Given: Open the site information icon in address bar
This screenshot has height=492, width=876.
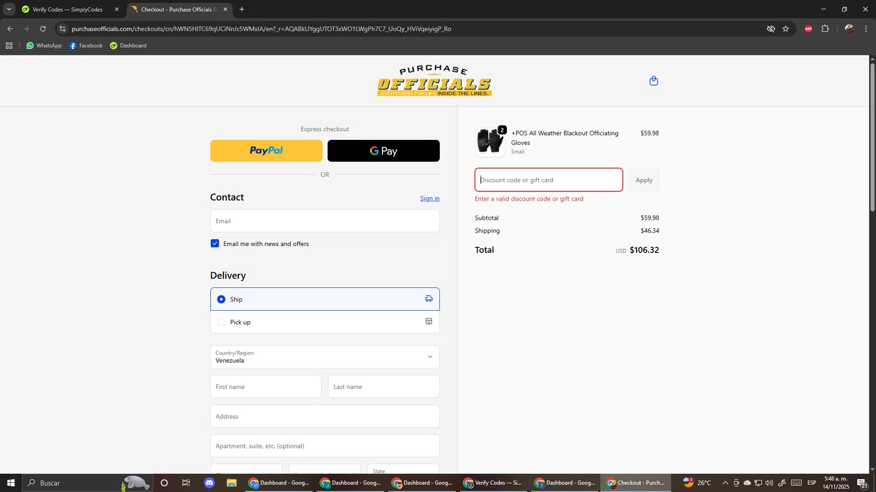Looking at the screenshot, I should (62, 29).
